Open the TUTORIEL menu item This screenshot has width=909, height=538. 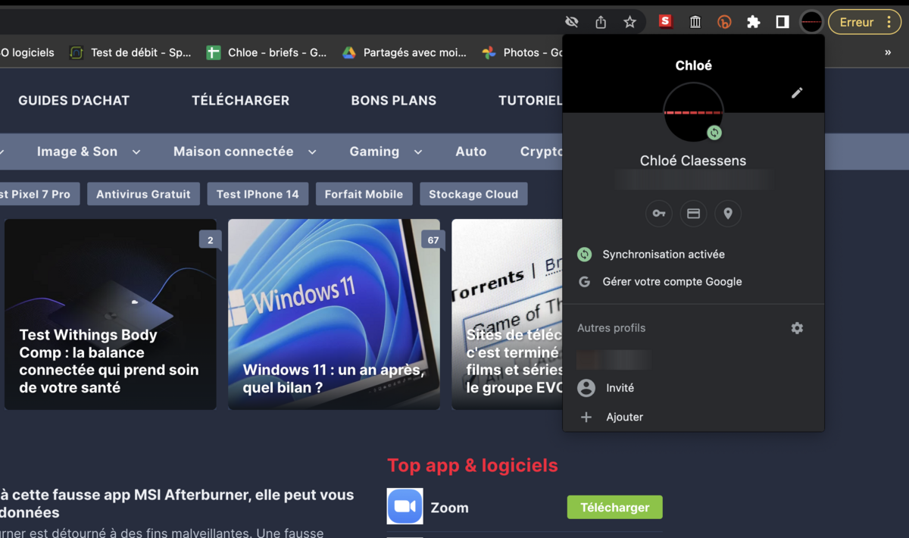pyautogui.click(x=530, y=100)
